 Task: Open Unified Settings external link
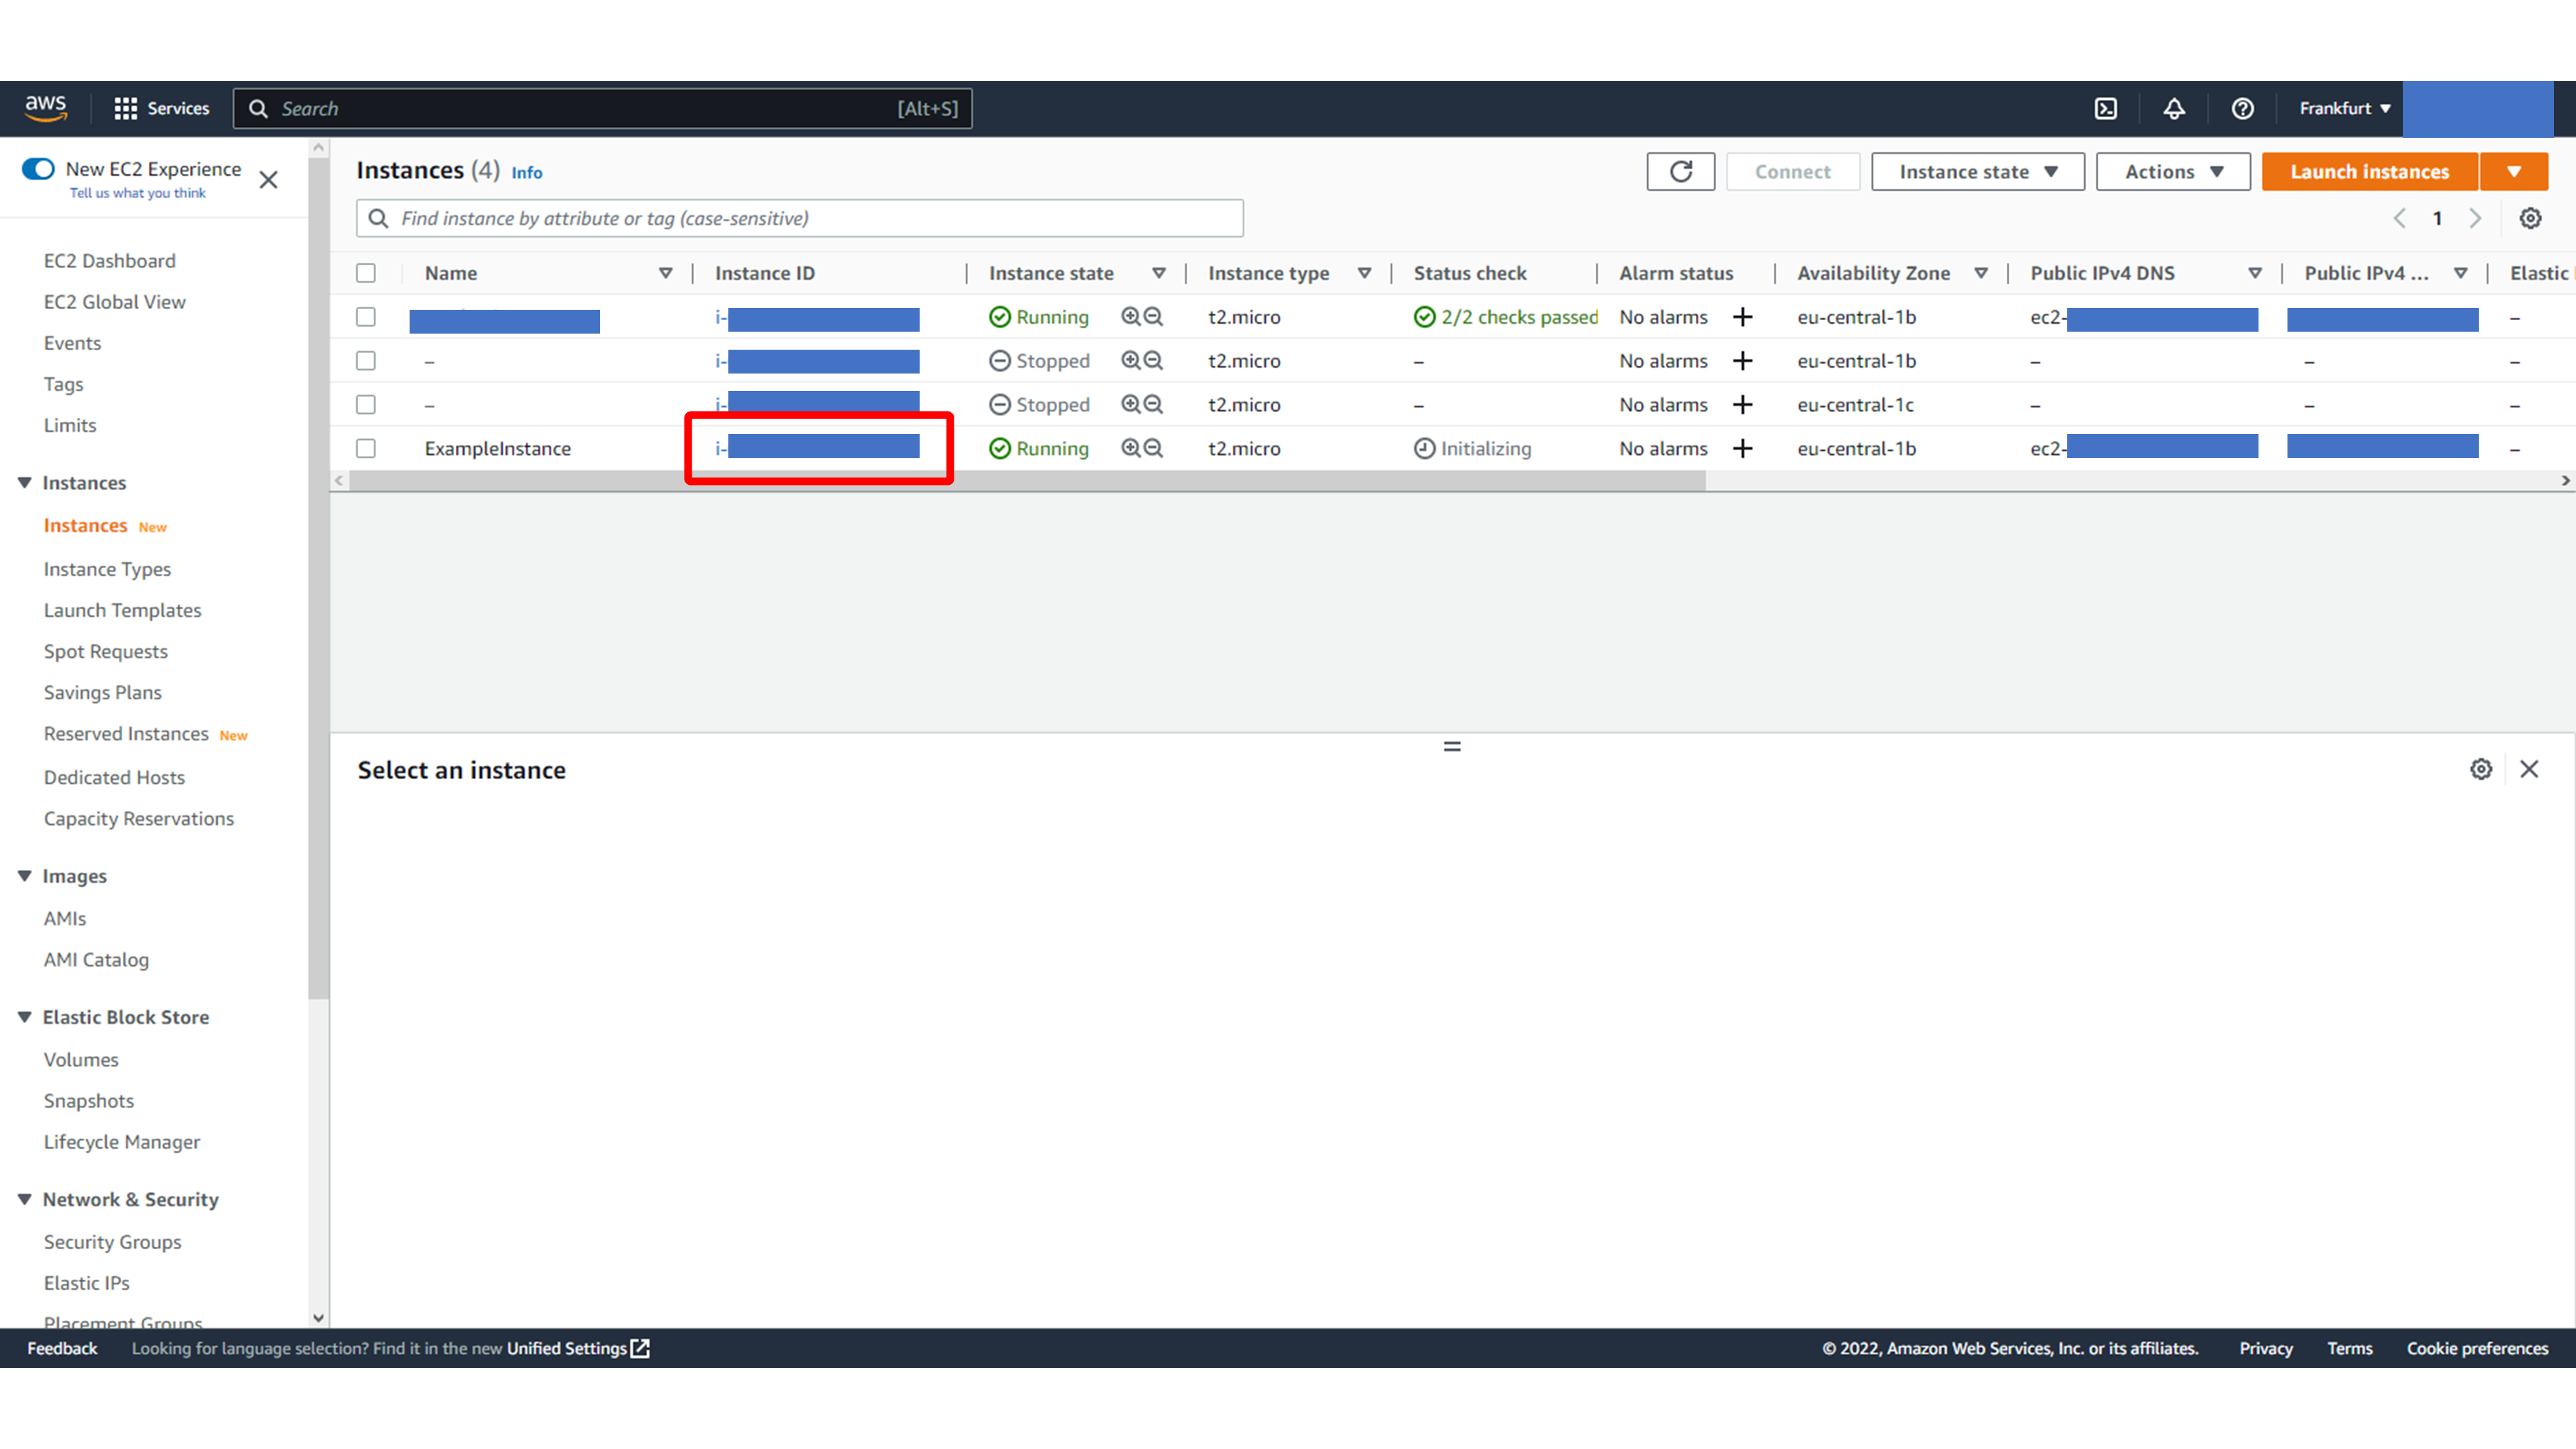point(578,1348)
